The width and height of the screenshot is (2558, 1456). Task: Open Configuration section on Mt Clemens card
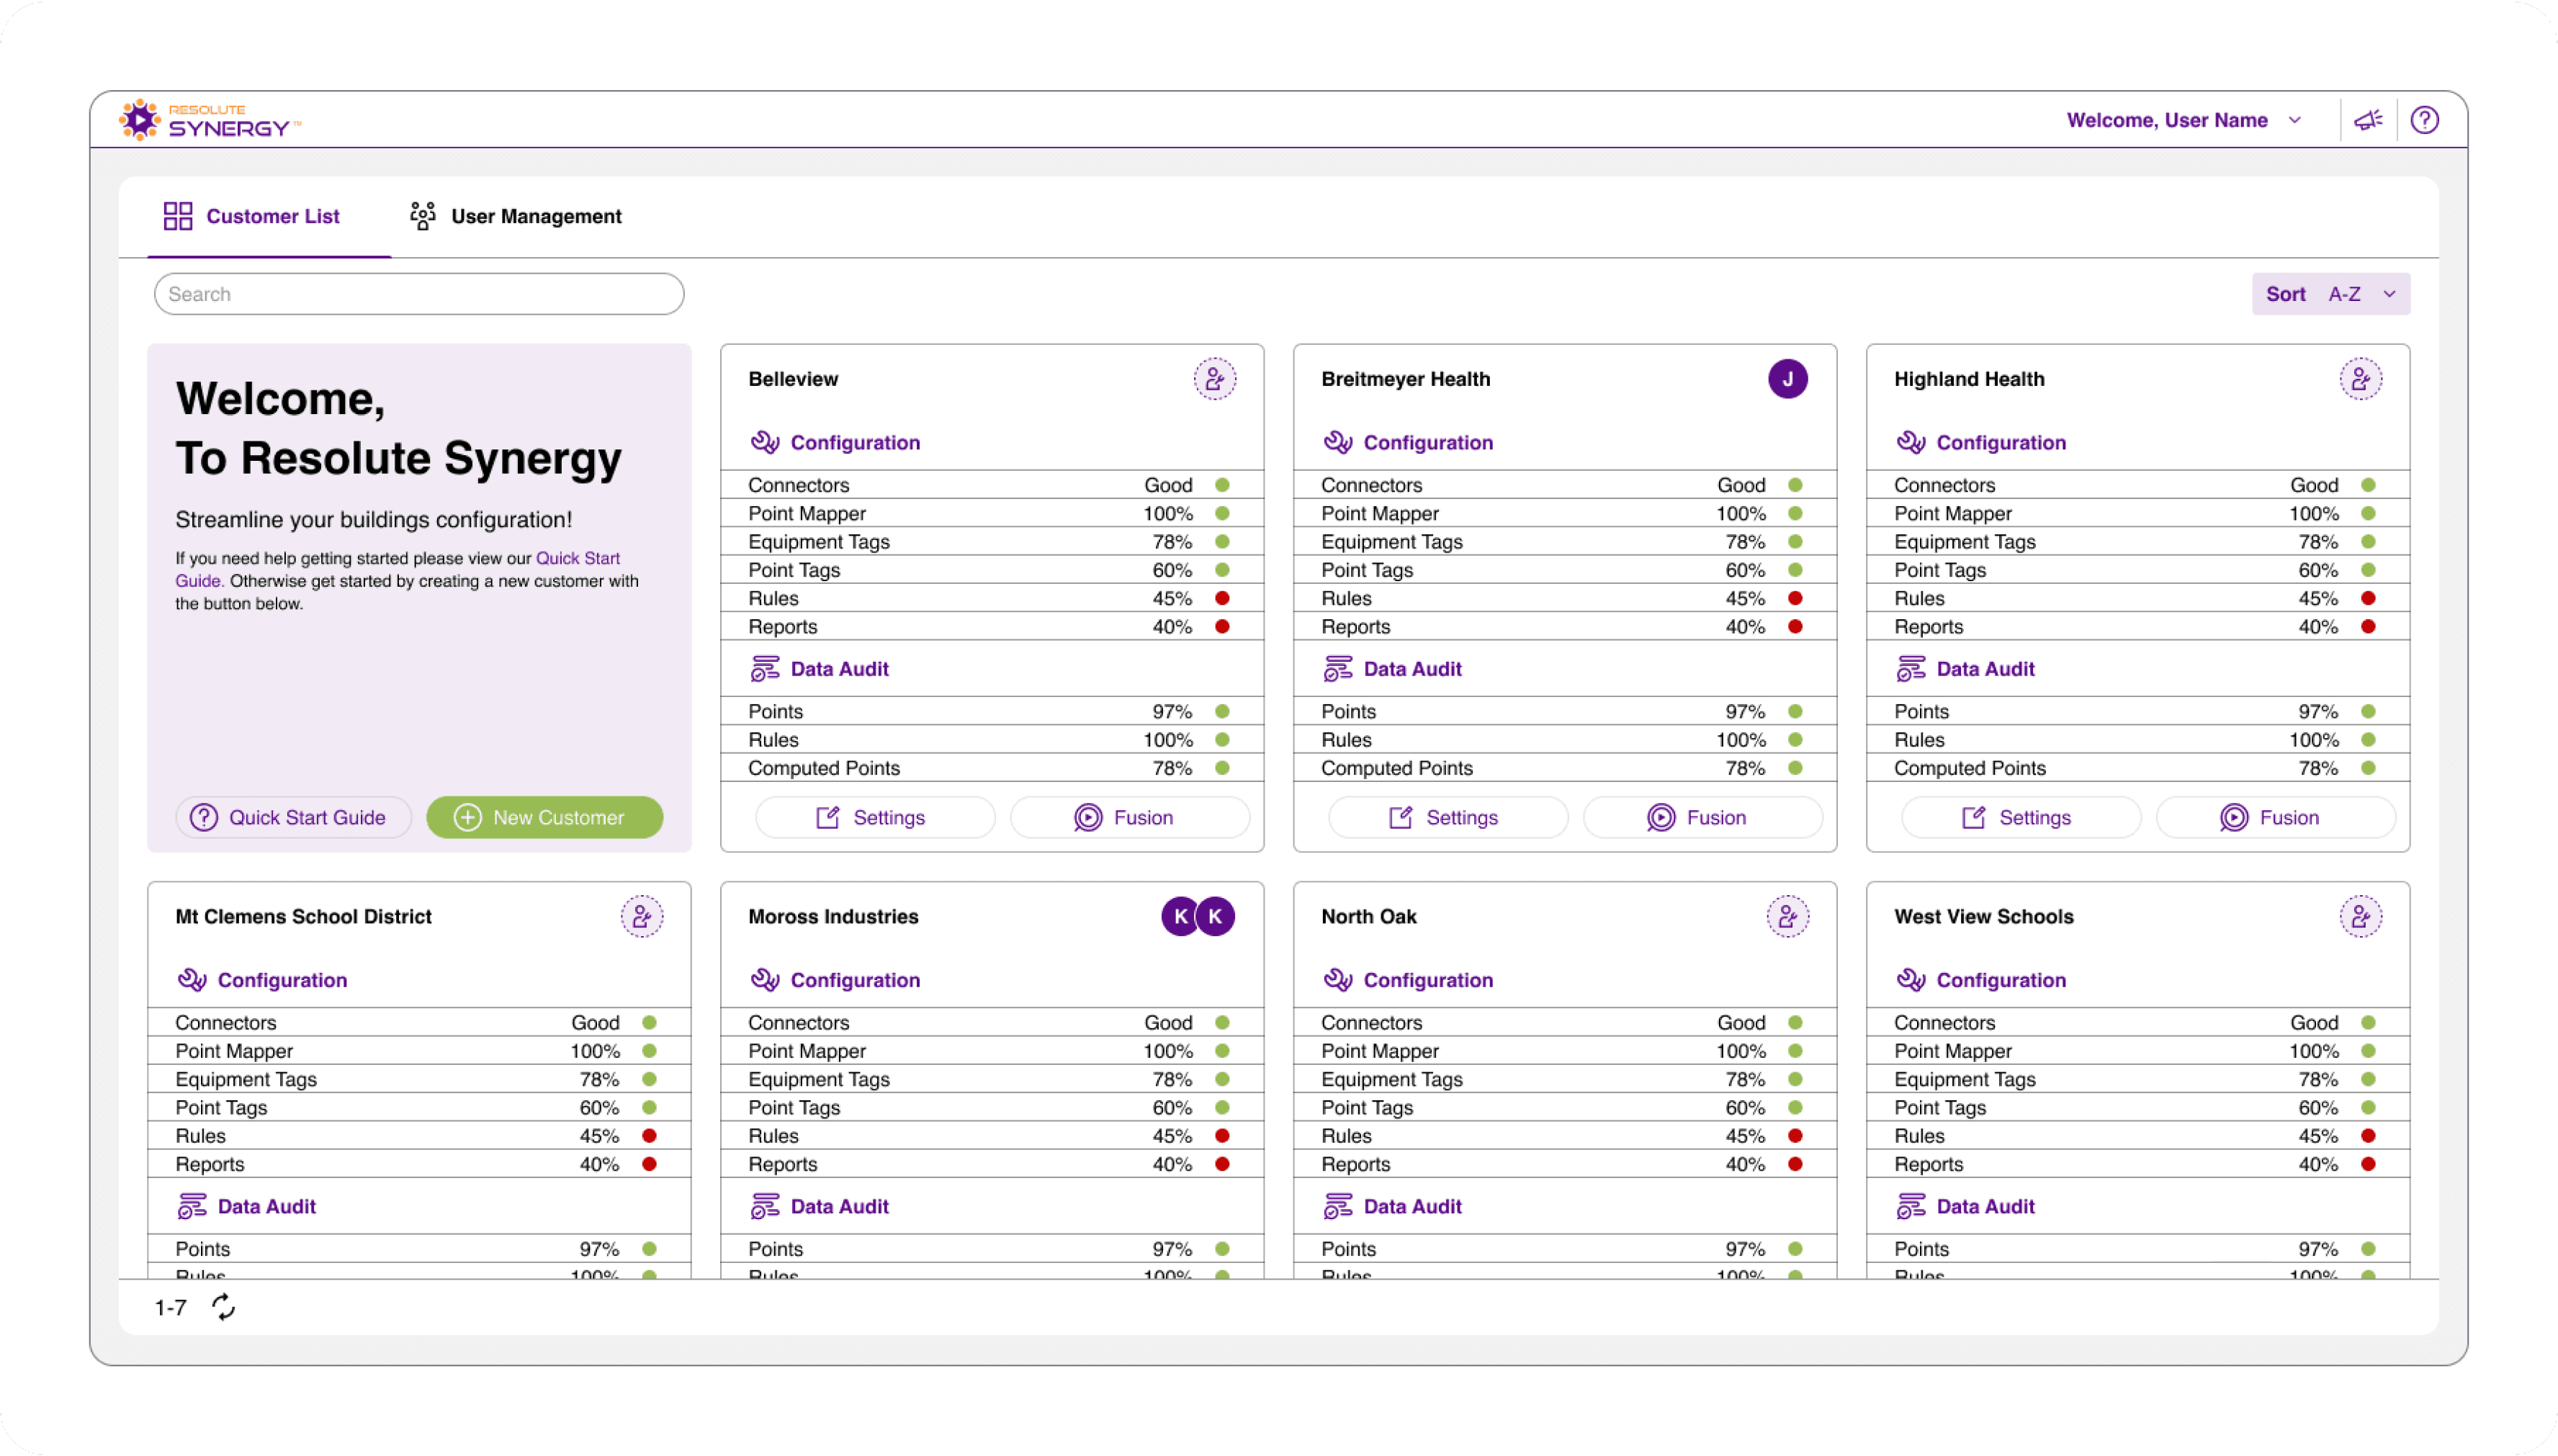tap(282, 980)
